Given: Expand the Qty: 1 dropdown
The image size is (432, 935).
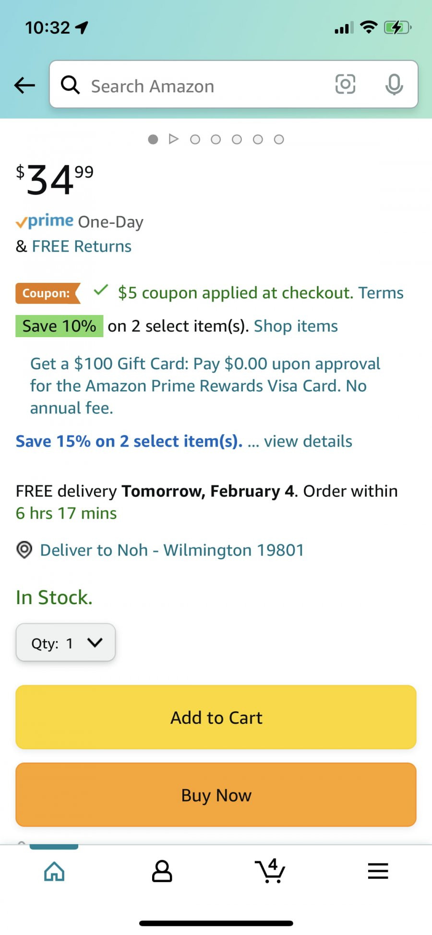Looking at the screenshot, I should (x=66, y=643).
